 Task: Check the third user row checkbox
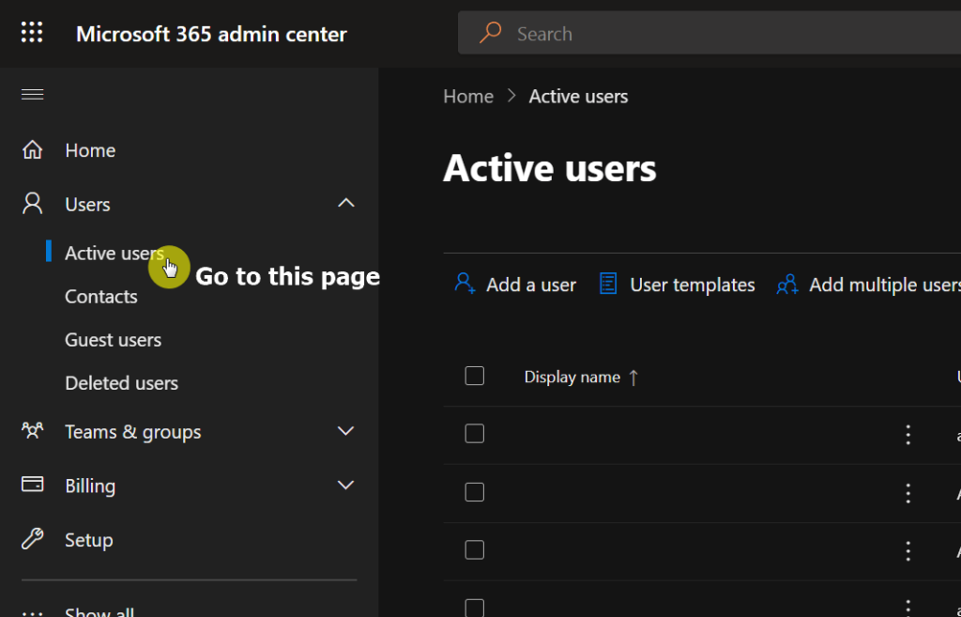[474, 550]
